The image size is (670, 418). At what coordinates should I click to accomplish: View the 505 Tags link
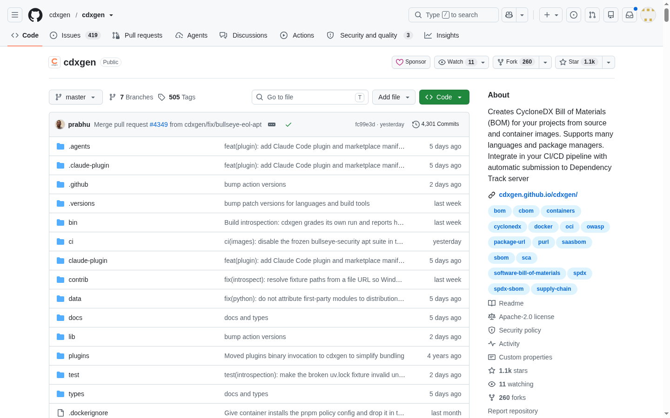point(177,97)
